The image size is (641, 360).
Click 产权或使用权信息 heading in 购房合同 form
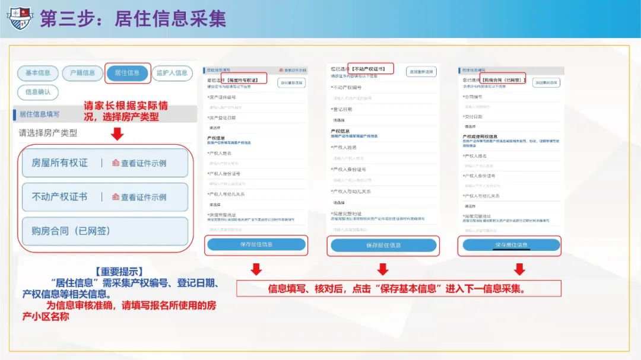click(x=480, y=136)
